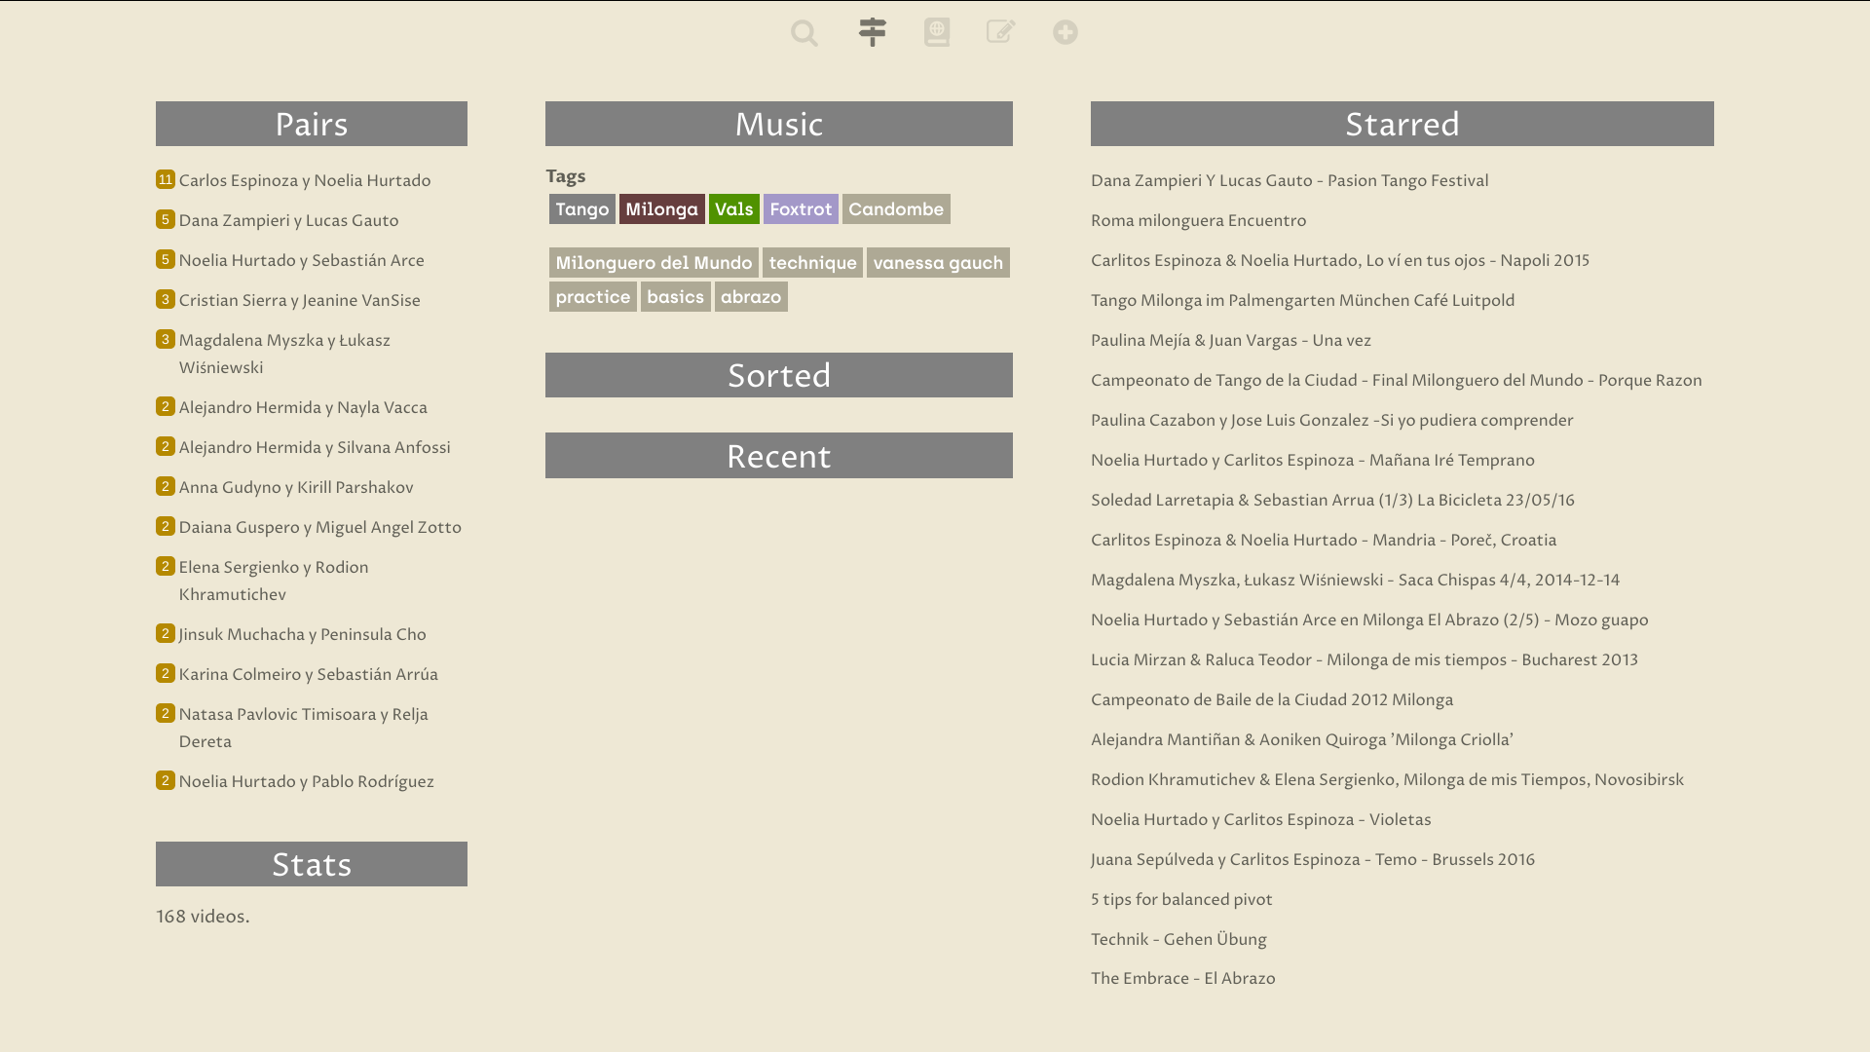Open the globe book icon
The height and width of the screenshot is (1052, 1870).
click(937, 32)
